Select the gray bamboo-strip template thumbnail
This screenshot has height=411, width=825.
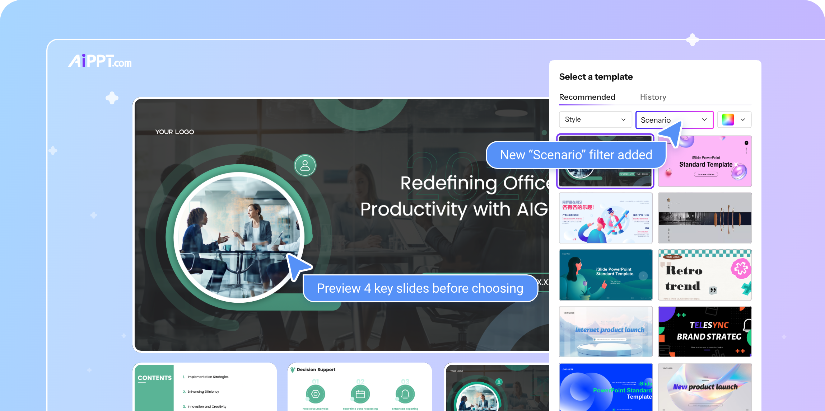click(x=705, y=218)
